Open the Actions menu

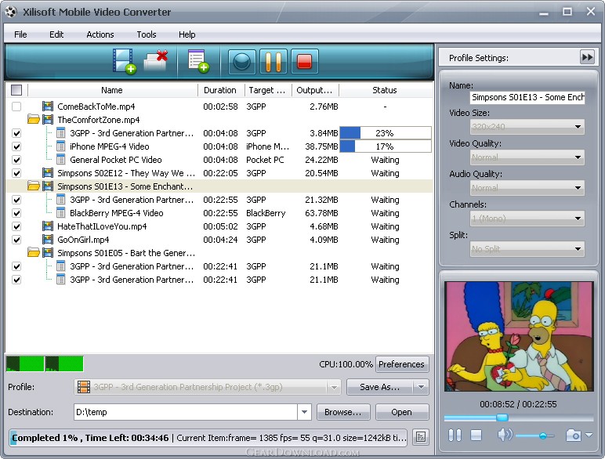tap(100, 34)
